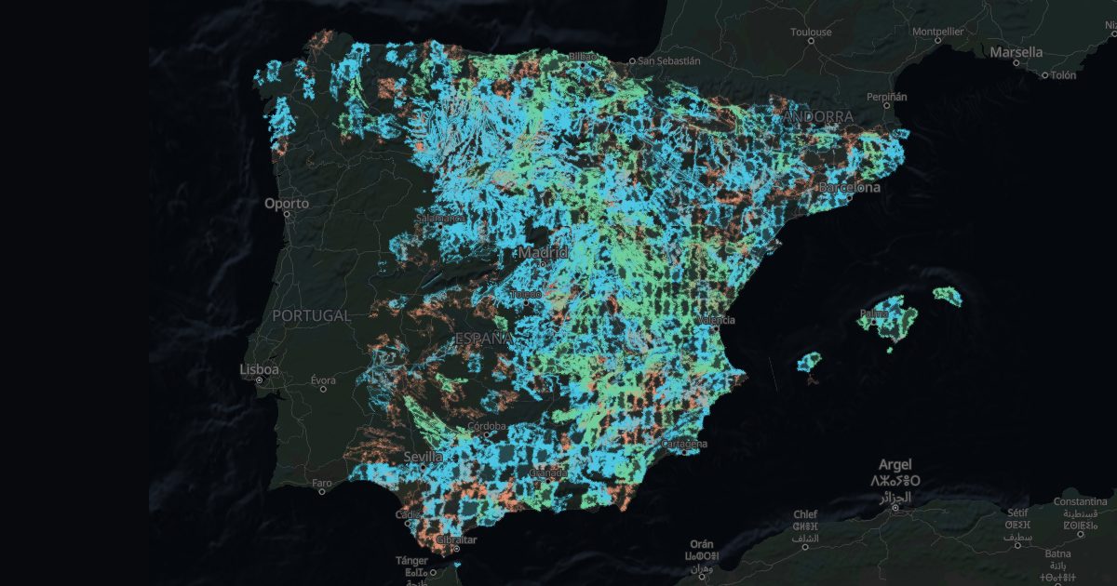Select the Cartagena city label

click(x=685, y=445)
